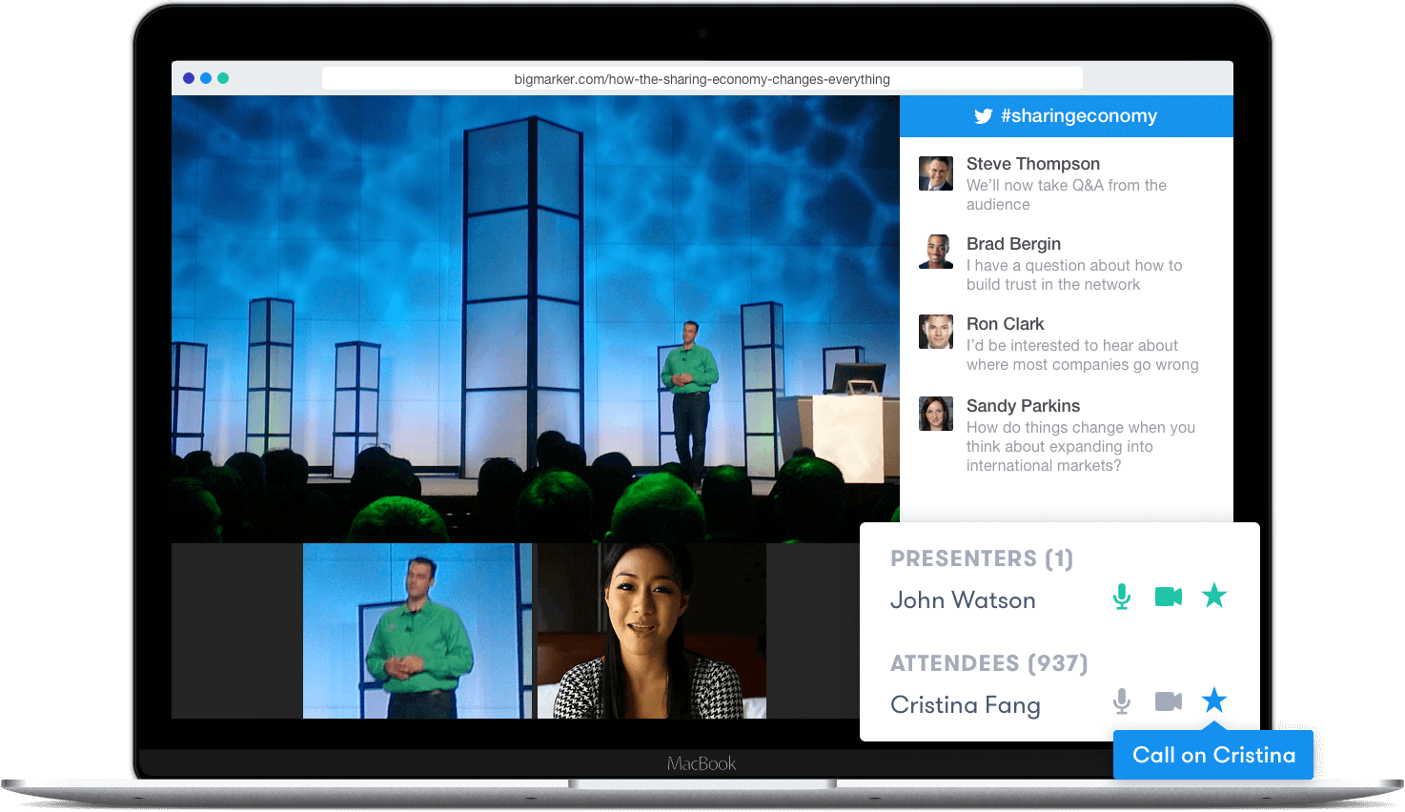The image size is (1405, 812).
Task: Click John Watson's green star icon
Action: (1214, 596)
